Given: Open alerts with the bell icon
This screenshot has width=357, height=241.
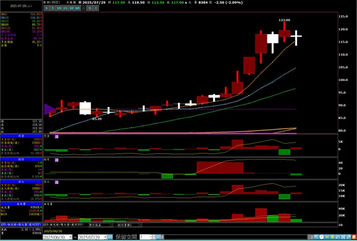Looking at the screenshot, I should coord(354,237).
